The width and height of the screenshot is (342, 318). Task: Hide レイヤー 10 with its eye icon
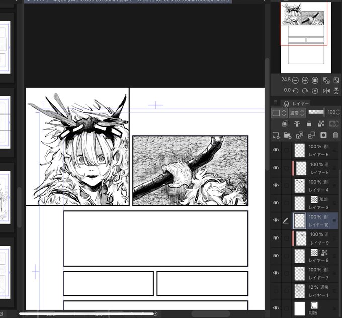click(276, 220)
